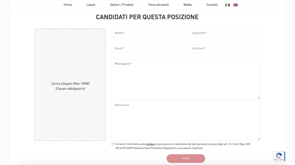The height and width of the screenshot is (165, 295).
Task: Switch language to English flag
Action: (x=236, y=5)
